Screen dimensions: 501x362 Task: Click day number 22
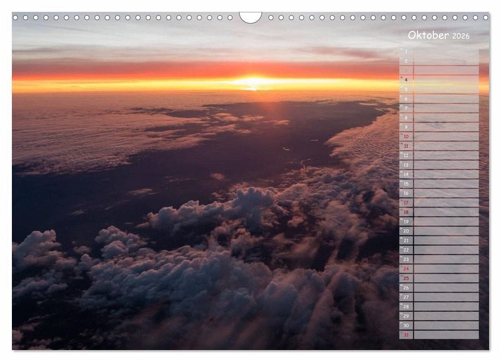click(x=406, y=250)
